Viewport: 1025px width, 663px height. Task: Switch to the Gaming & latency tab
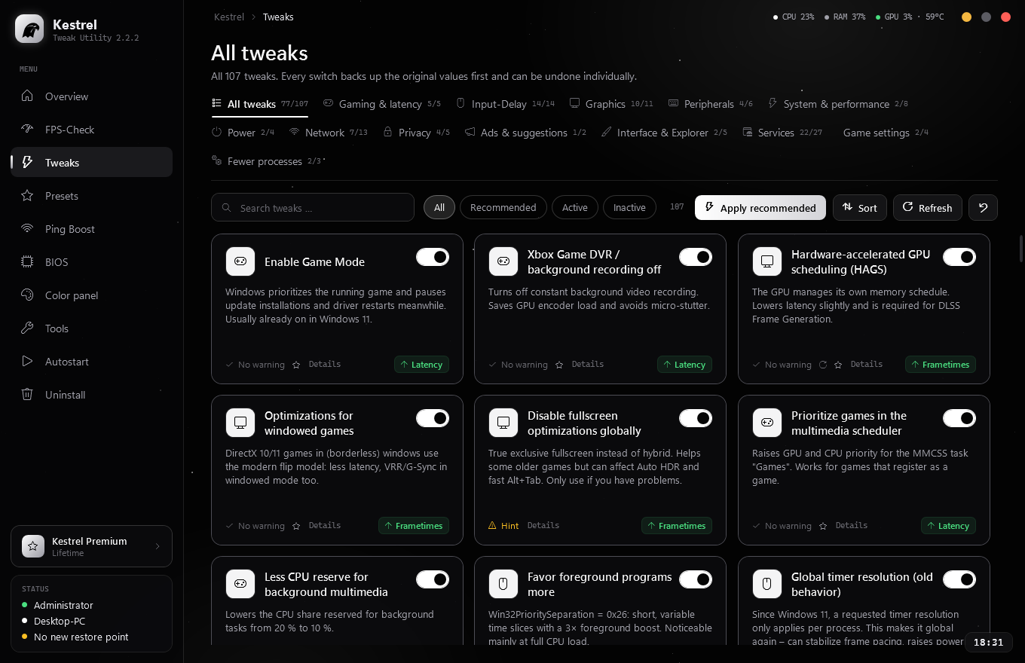[x=382, y=104]
